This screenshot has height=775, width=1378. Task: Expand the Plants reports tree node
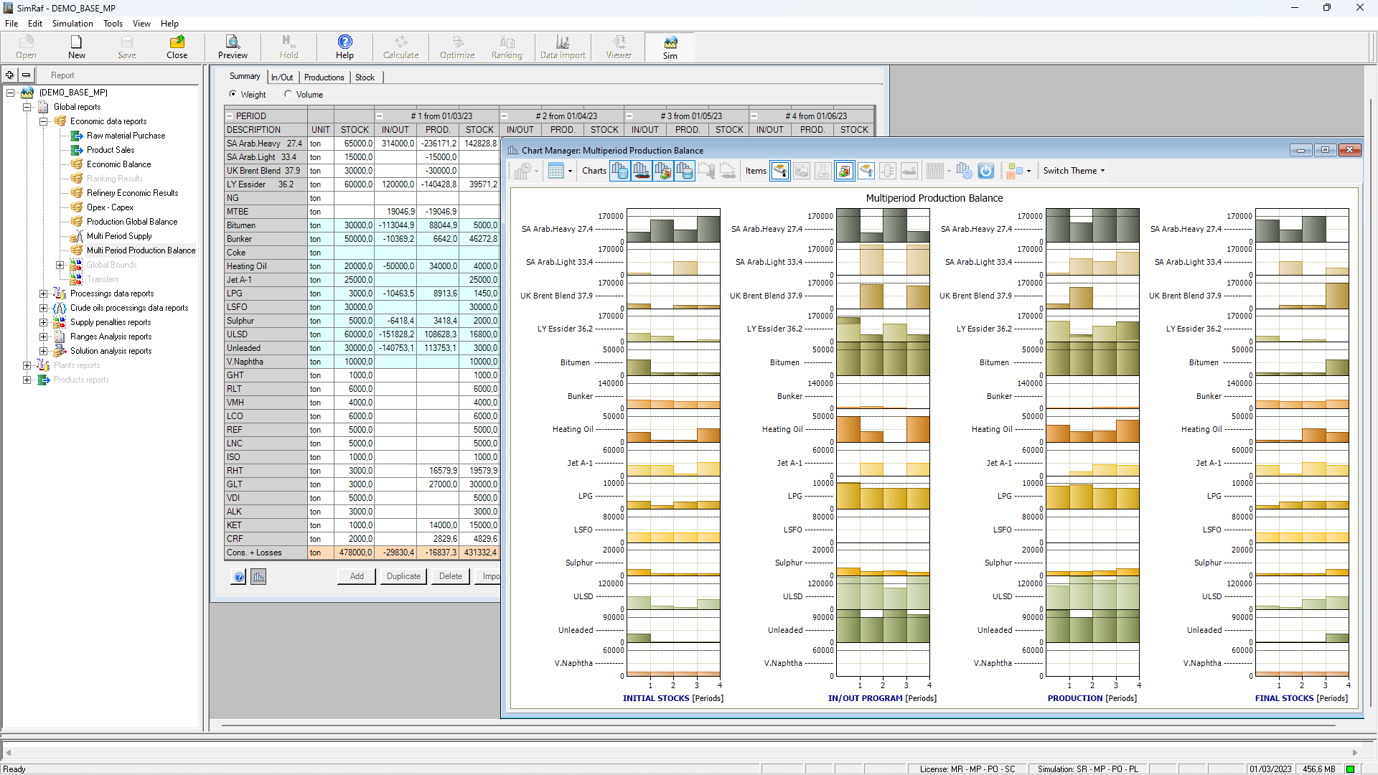pos(27,365)
